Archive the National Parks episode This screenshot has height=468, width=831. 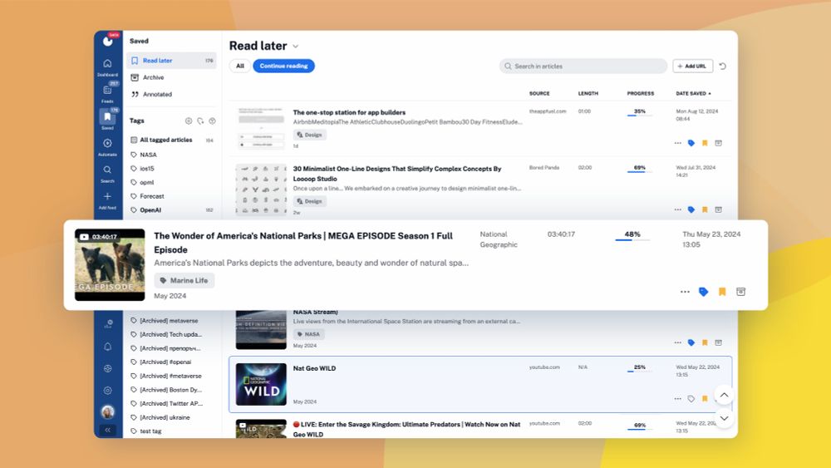coord(741,292)
